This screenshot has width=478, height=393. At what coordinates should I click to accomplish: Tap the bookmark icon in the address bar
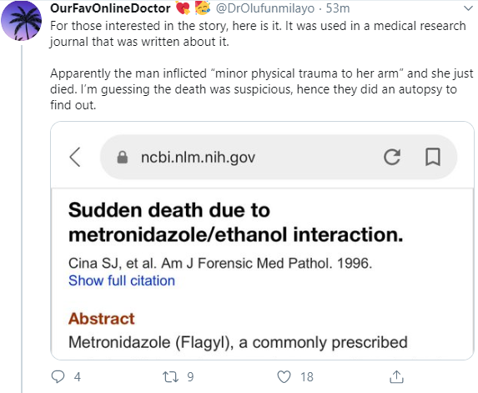[x=433, y=157]
